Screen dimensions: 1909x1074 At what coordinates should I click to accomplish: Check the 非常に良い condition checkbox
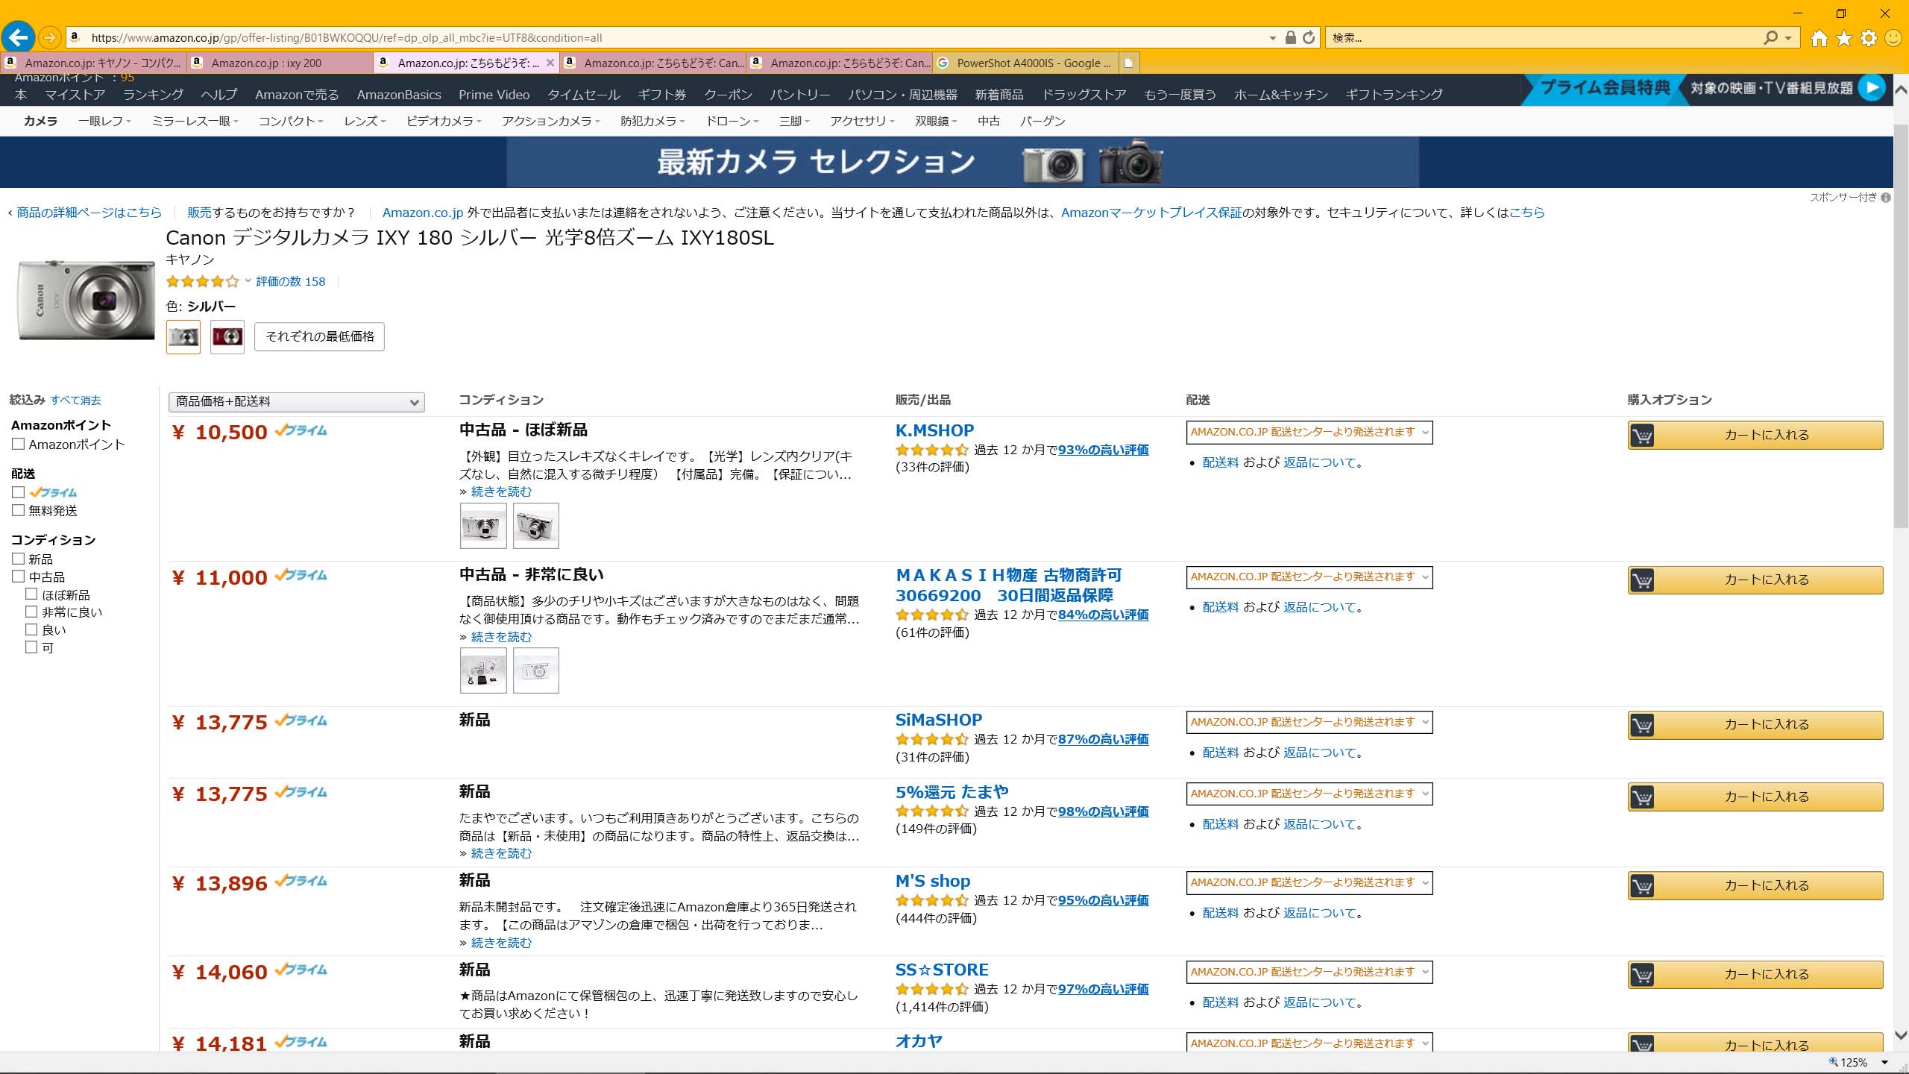(x=31, y=612)
